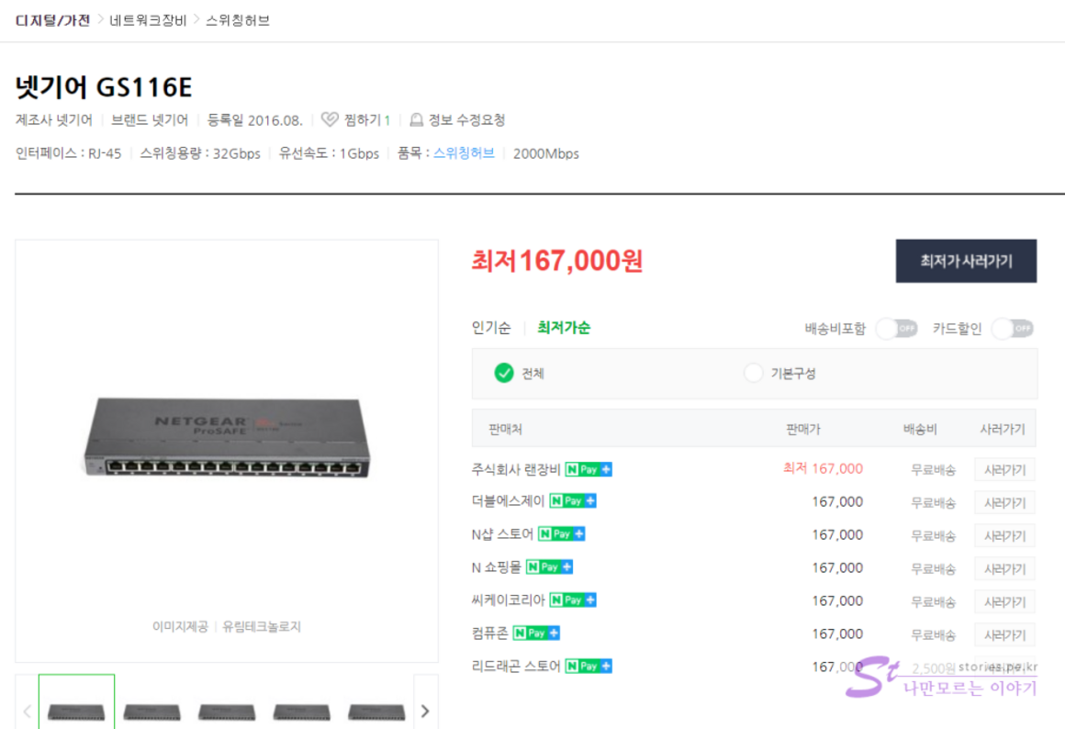
Task: Switch to 최저가순 sorting tab
Action: 564,328
